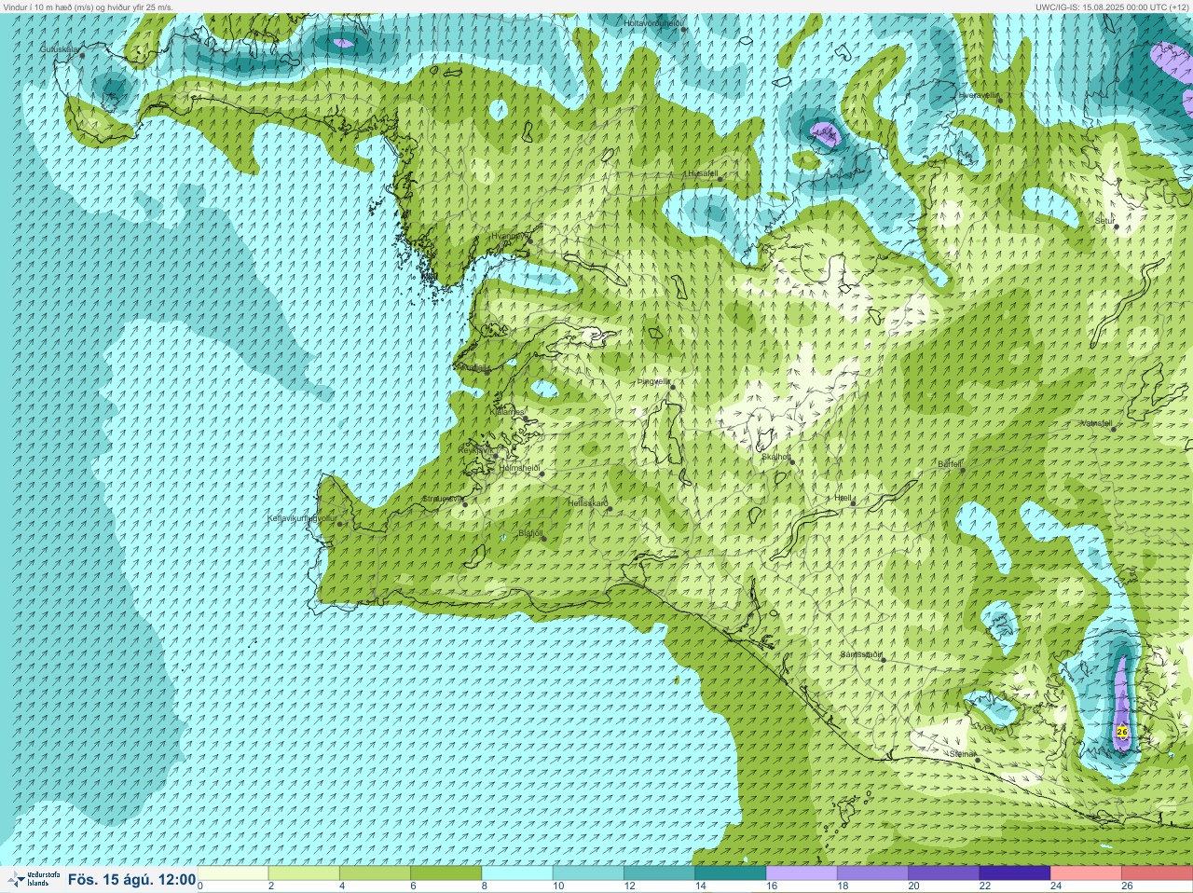Screen dimensions: 1193x893
Task: Click the Straumsvík station label
Action: pyautogui.click(x=442, y=499)
